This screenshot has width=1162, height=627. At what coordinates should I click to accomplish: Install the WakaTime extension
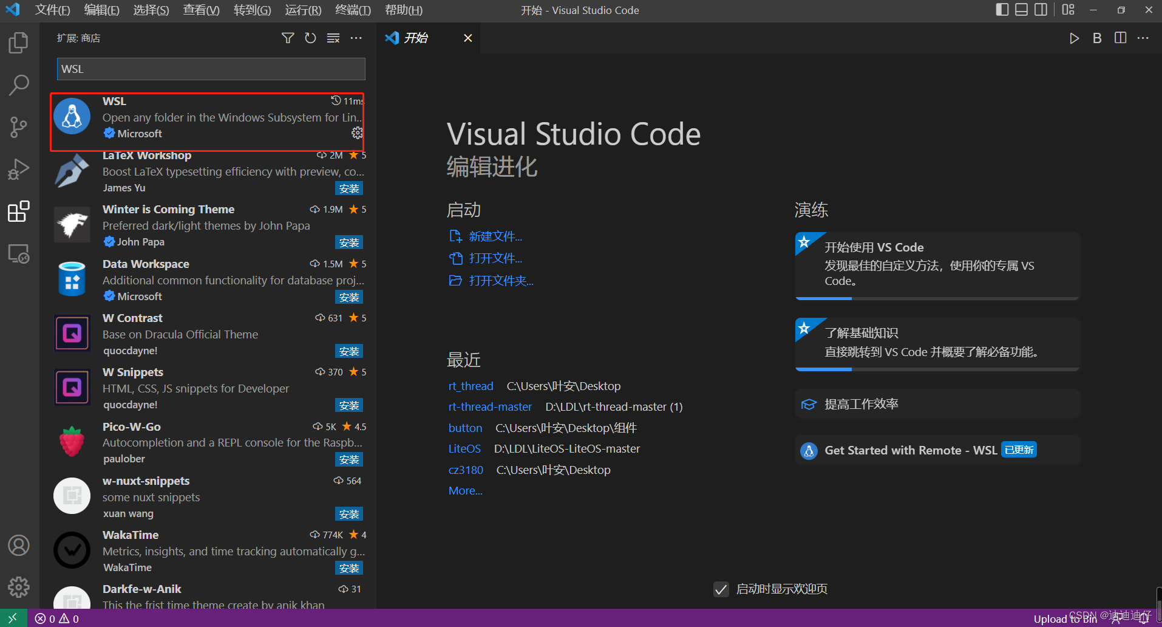coord(349,568)
